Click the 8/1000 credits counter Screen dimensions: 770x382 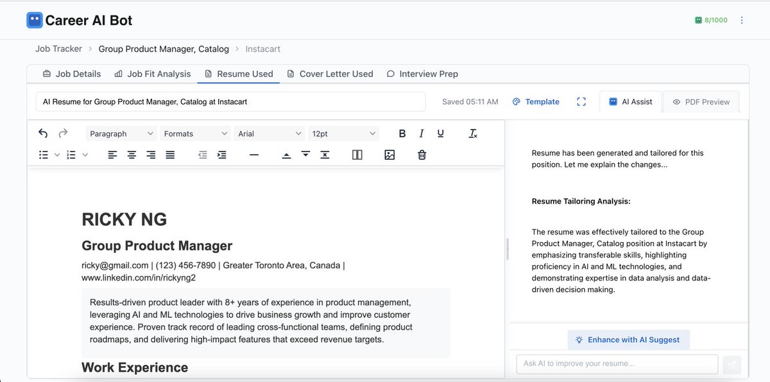point(711,20)
